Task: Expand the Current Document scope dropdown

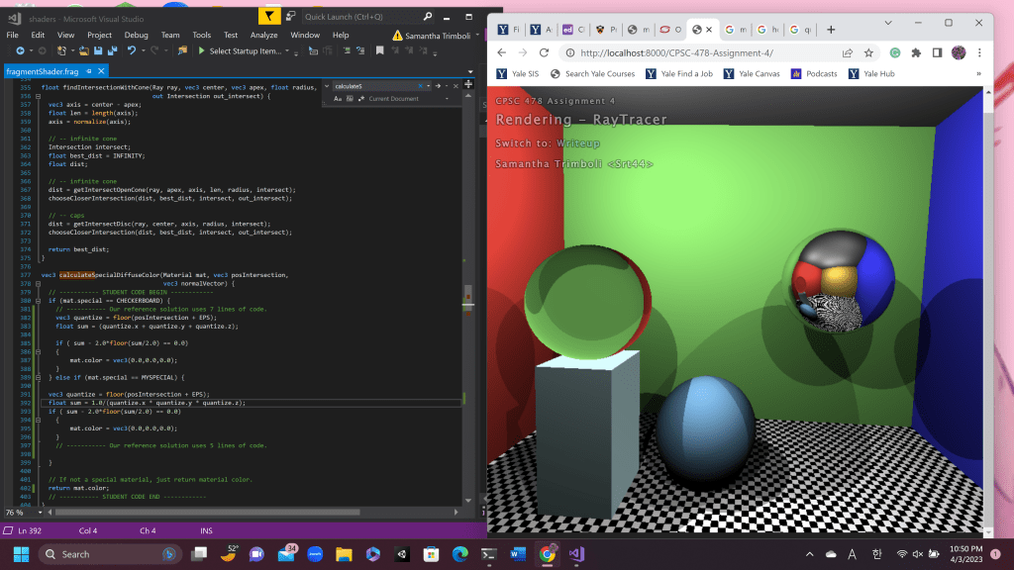Action: coord(449,99)
